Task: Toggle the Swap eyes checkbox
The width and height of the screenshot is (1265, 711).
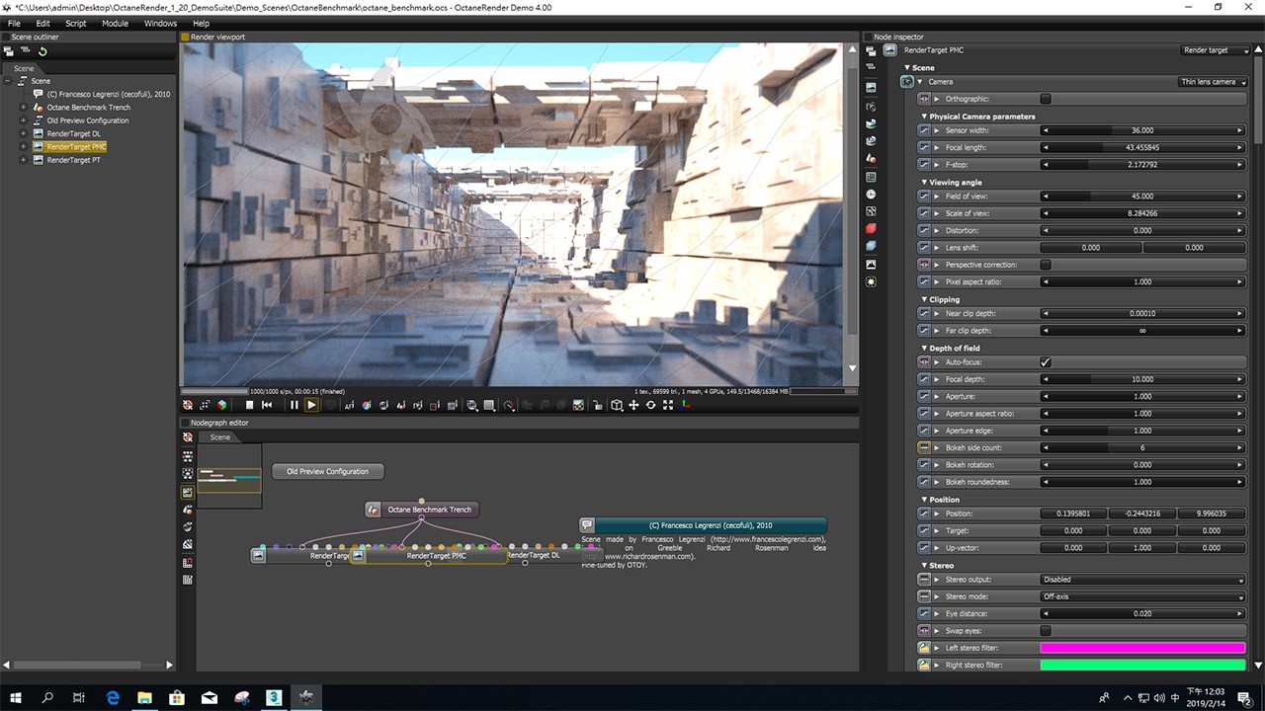Action: point(1046,630)
